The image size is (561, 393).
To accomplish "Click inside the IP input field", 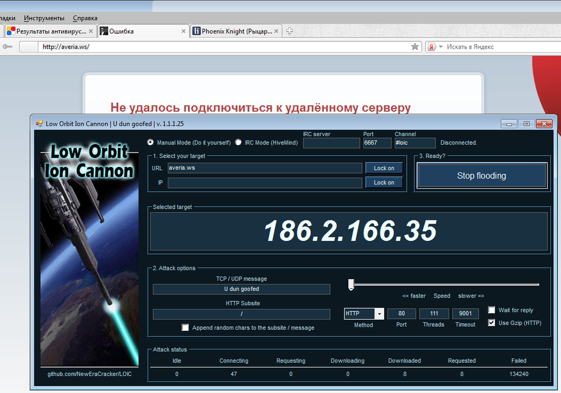I will tap(265, 182).
